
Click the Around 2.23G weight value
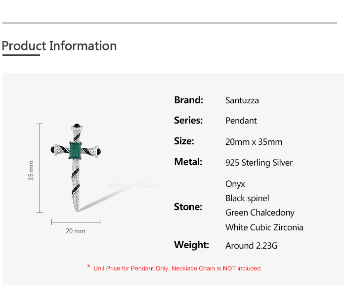point(252,246)
